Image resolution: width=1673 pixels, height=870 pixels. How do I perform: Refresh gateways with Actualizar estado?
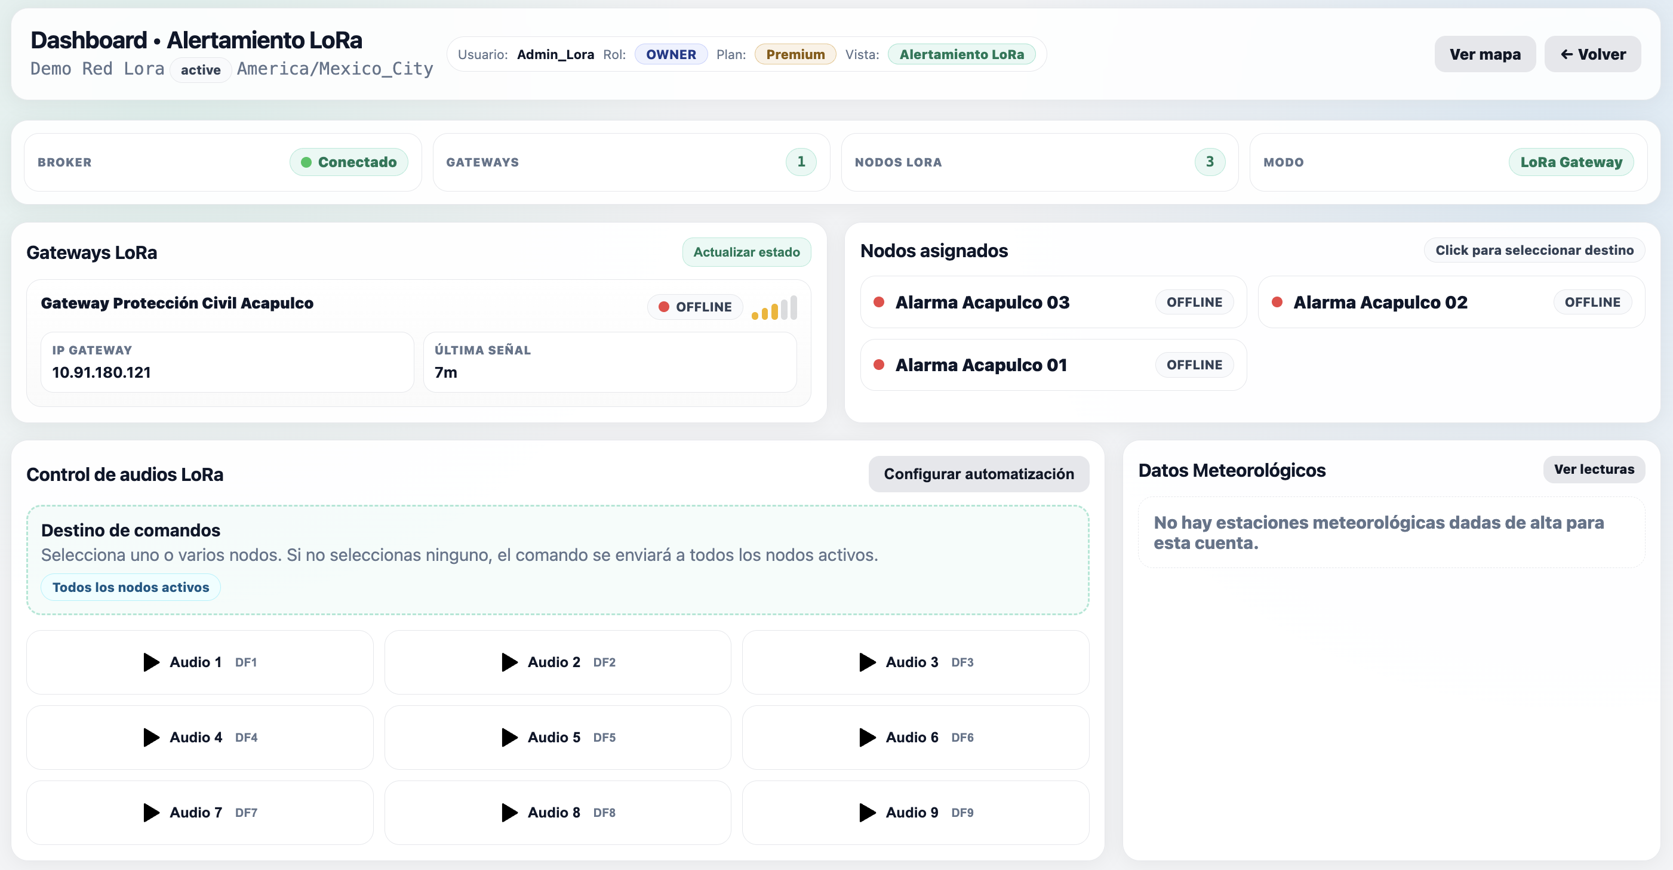click(746, 252)
